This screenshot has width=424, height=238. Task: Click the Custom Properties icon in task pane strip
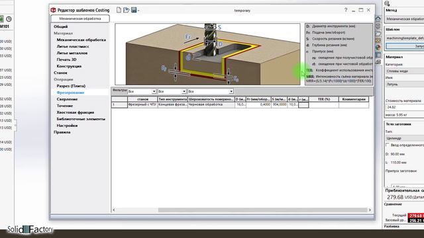(x=378, y=55)
